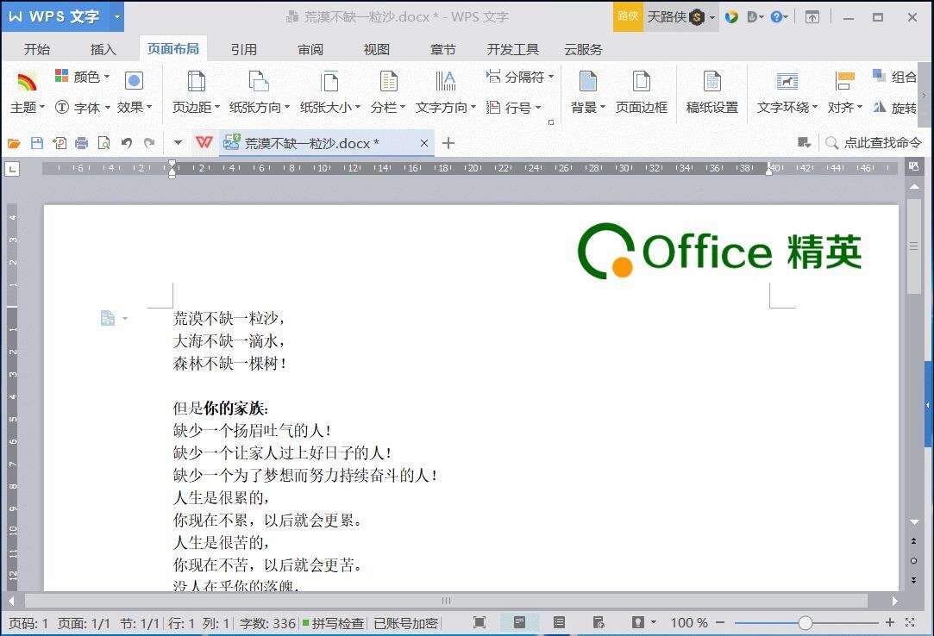
Task: Click the 纸张方向 orientation icon
Action: coord(259,81)
